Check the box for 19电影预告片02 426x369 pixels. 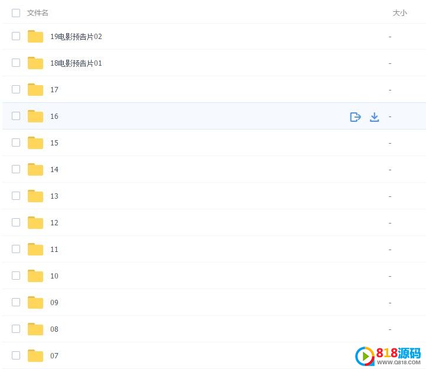tap(16, 36)
